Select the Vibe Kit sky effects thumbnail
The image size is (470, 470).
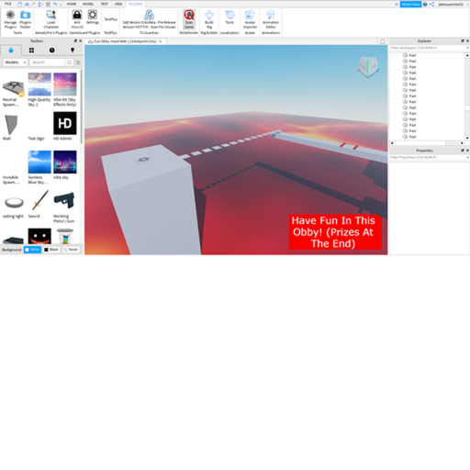[x=65, y=84]
